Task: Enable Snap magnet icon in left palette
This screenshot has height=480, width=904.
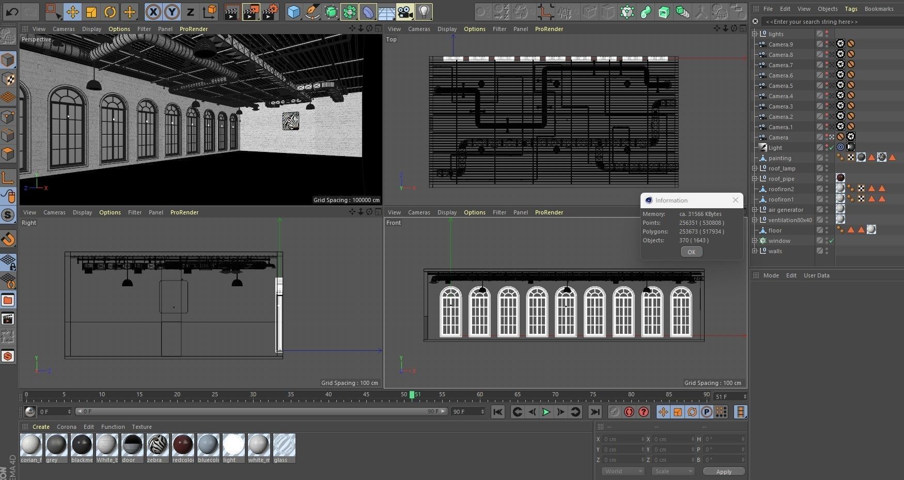Action: coord(8,239)
